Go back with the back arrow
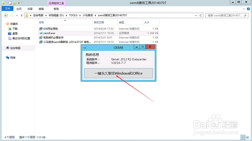 pos(6,15)
